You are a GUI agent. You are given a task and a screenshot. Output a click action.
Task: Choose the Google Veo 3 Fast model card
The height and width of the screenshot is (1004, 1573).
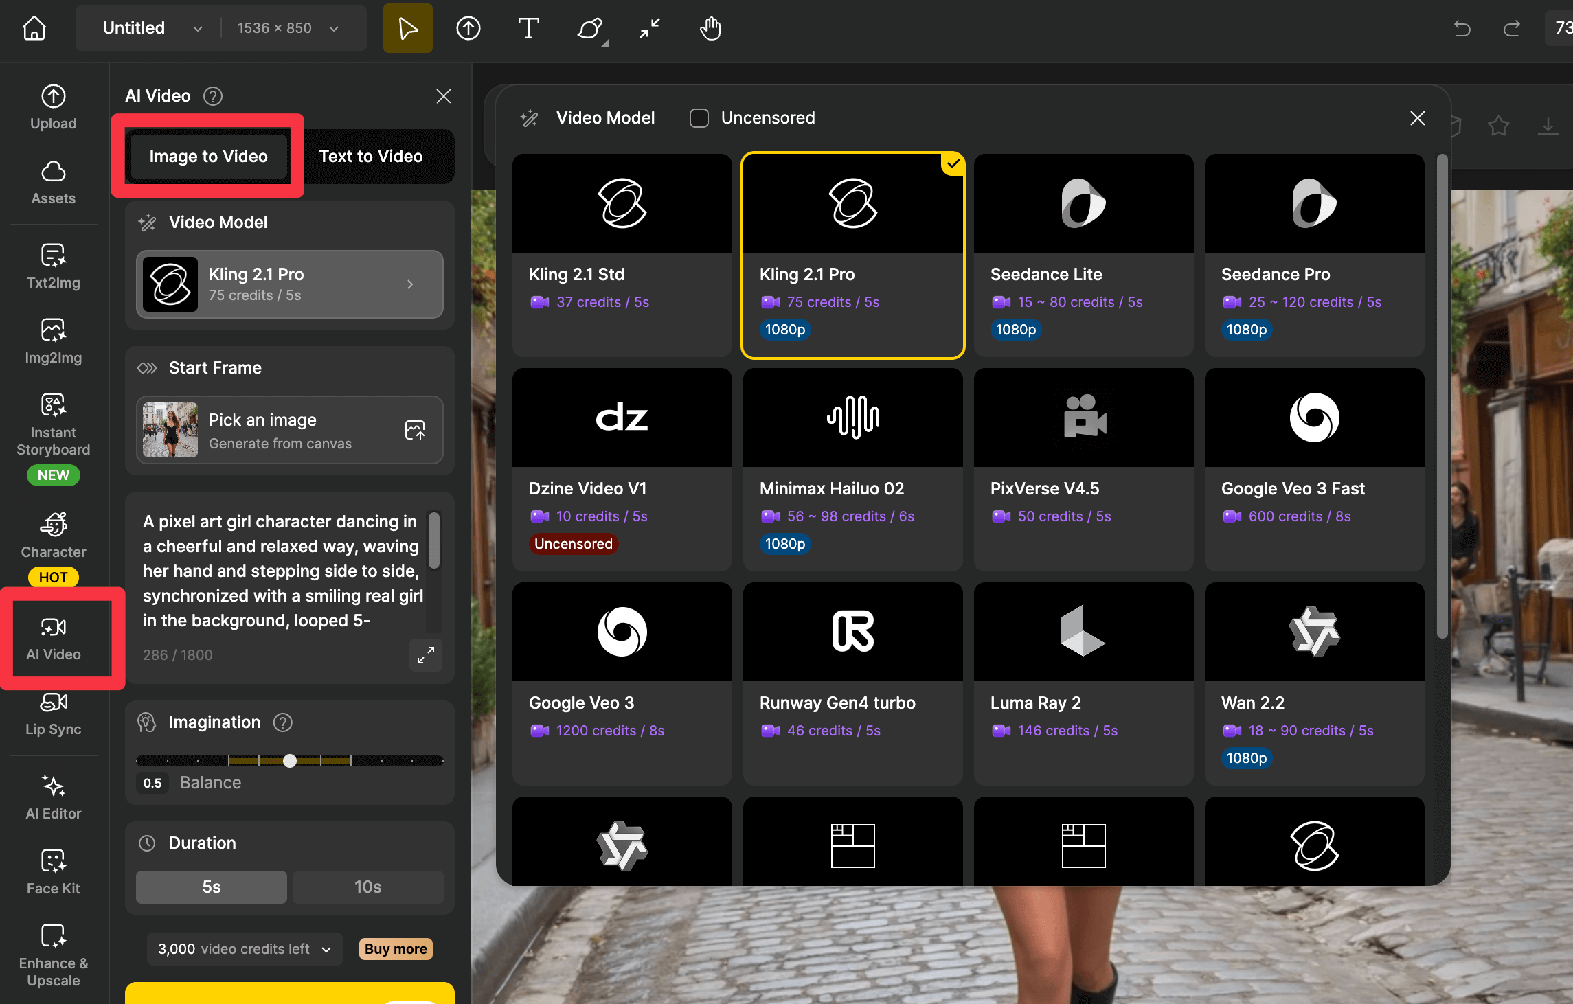tap(1314, 468)
